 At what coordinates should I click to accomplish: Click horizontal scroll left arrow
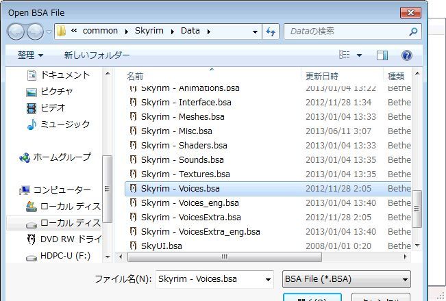coord(121,257)
